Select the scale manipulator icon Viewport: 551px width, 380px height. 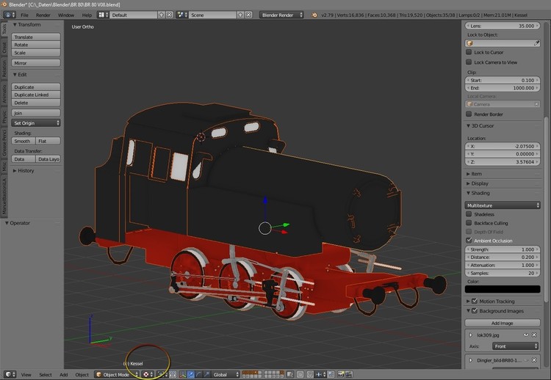[206, 374]
